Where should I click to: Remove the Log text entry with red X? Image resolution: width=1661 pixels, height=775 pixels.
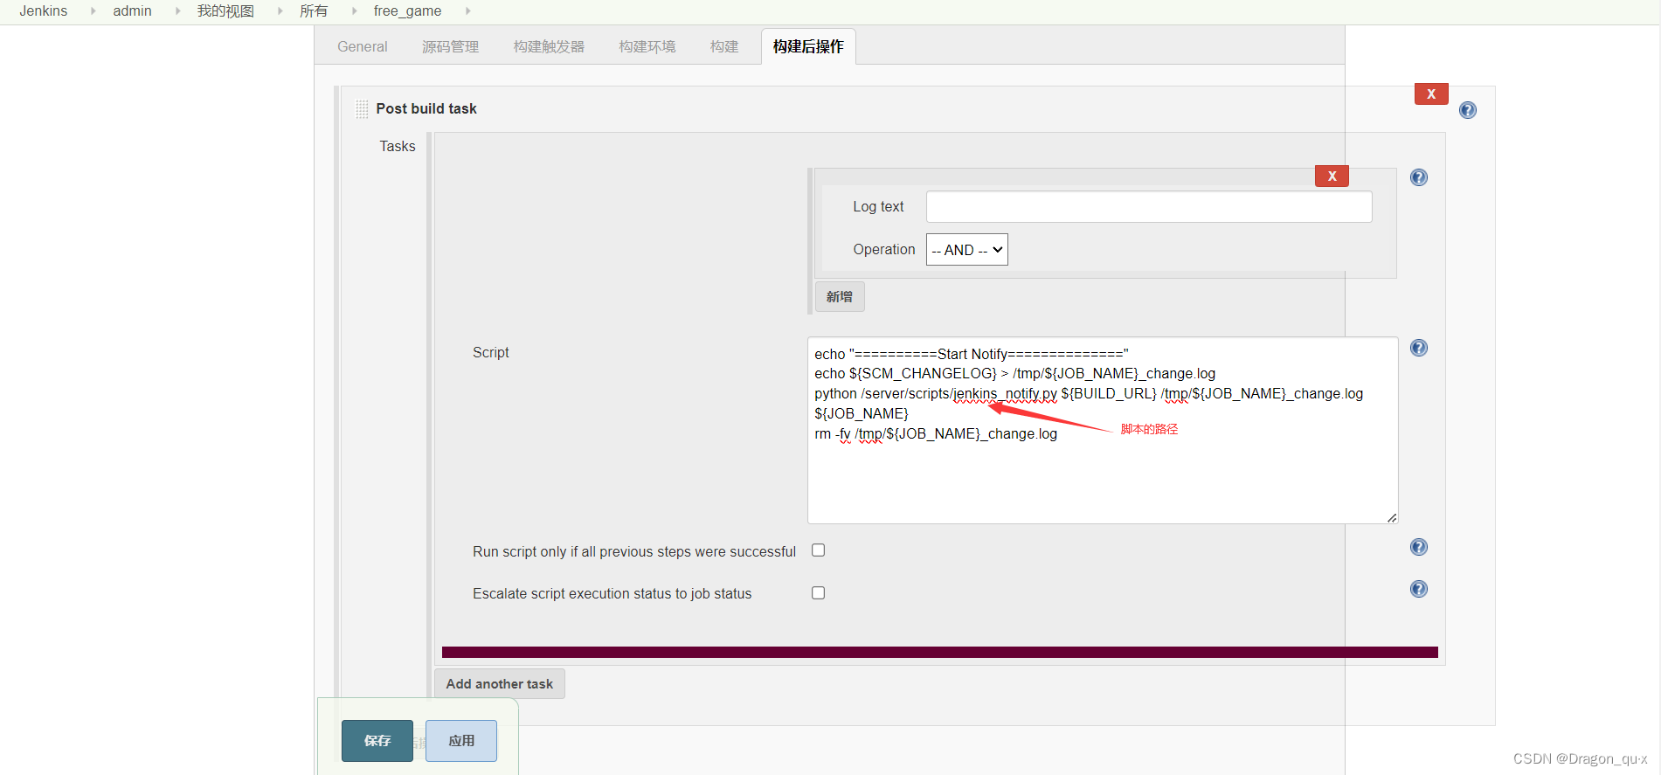[1332, 176]
